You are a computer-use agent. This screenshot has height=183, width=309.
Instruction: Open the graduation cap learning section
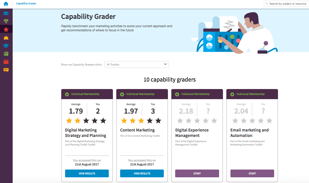6,46
